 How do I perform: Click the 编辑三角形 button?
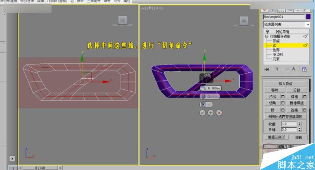pyautogui.click(x=276, y=137)
